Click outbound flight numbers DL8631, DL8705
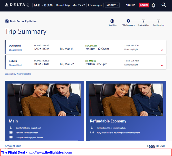Screen dimensions: 172x156 pos(42,45)
